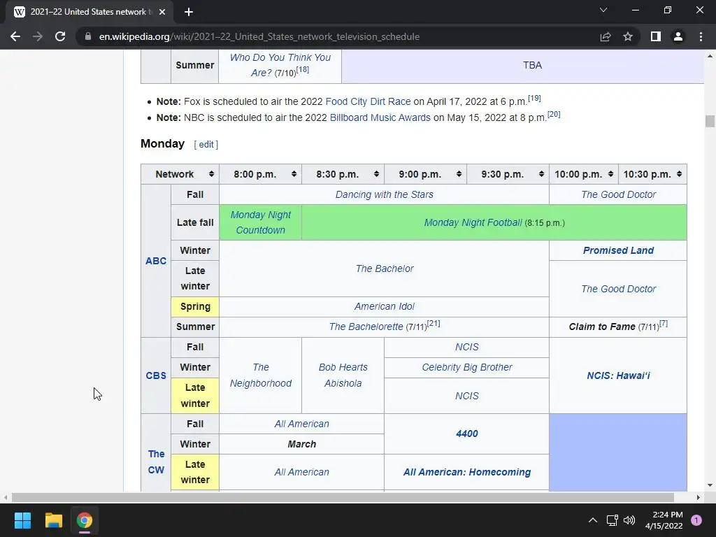Open Dancing with the Stars link

384,194
